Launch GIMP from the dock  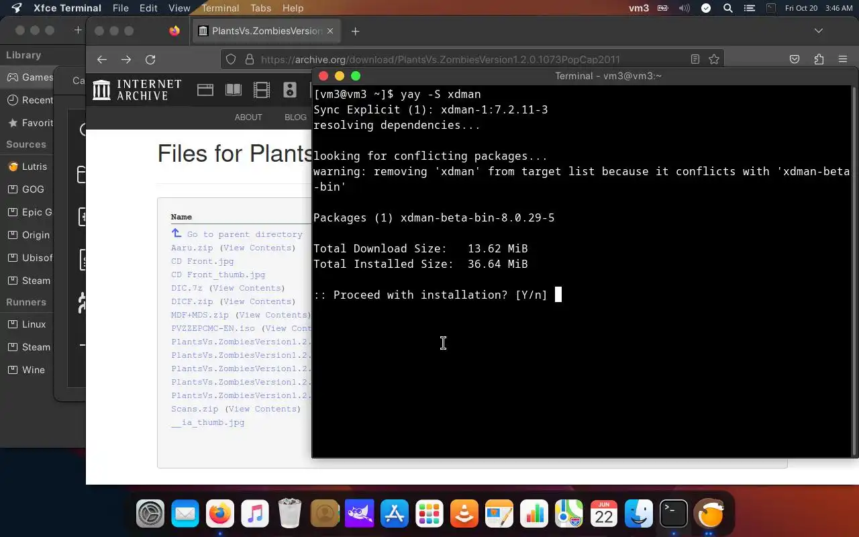tap(360, 515)
